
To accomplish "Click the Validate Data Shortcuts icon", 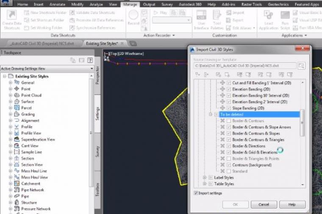I will click(72, 13).
